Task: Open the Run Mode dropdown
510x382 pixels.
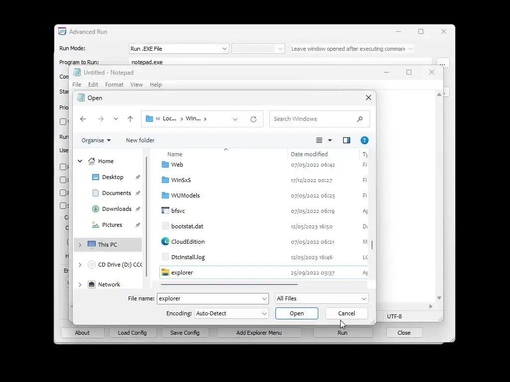Action: click(179, 49)
